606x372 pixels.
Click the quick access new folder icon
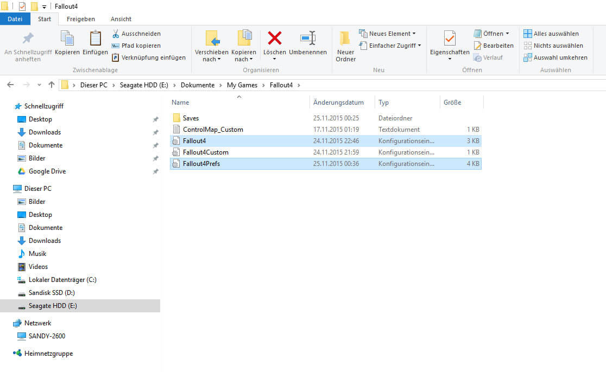tap(34, 7)
